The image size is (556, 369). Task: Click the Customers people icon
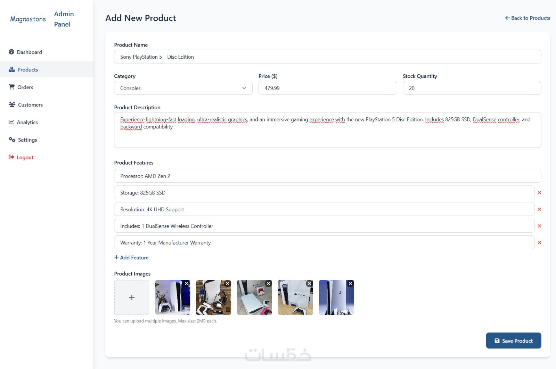(12, 104)
